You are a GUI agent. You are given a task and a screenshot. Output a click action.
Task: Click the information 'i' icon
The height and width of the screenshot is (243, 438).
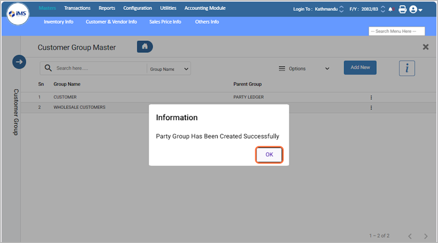click(407, 68)
